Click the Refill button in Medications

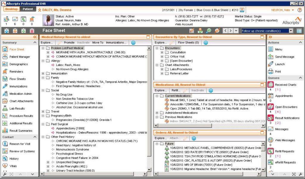(175, 90)
